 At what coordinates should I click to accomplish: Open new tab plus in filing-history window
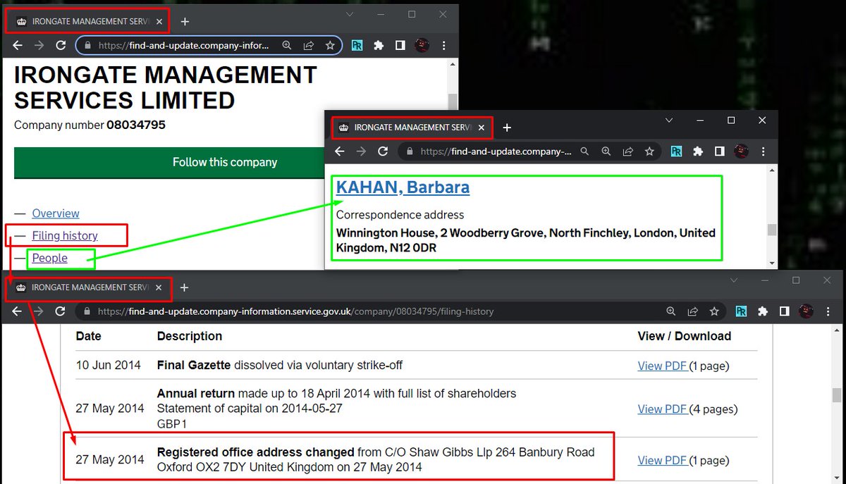pos(185,287)
